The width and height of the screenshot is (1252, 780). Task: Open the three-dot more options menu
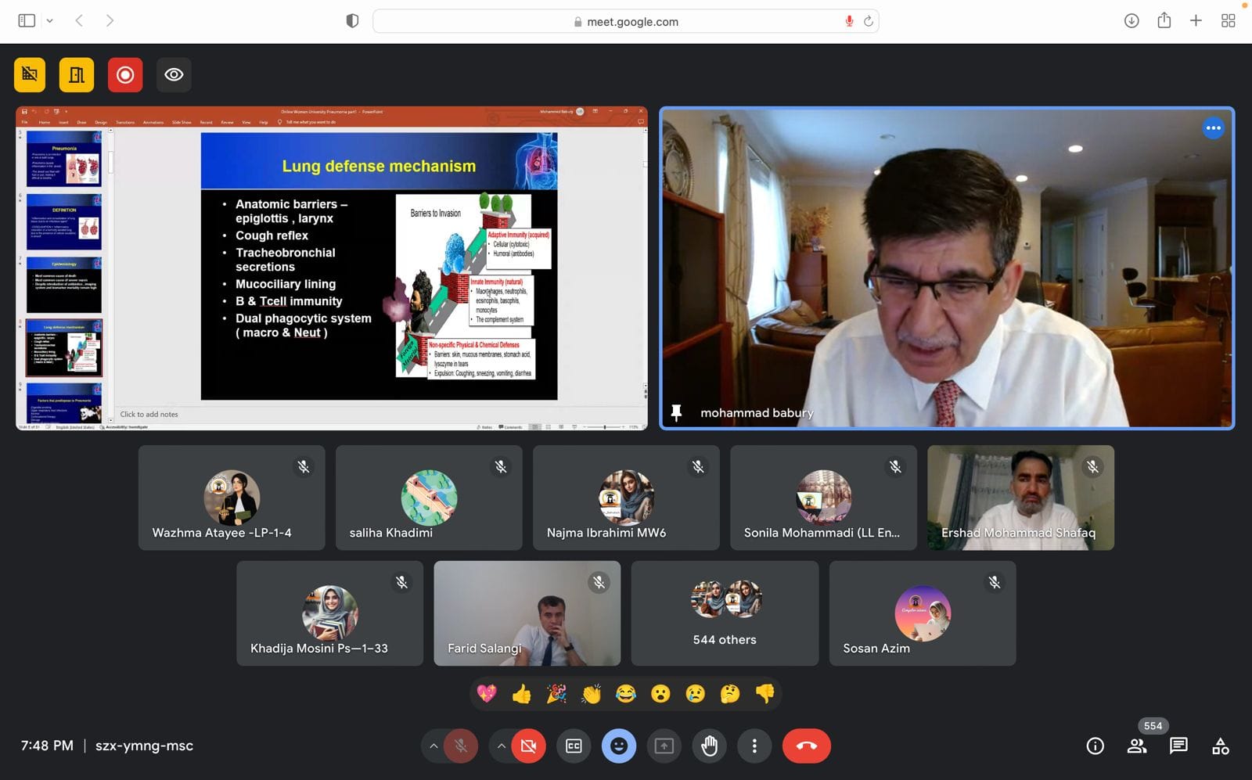[x=754, y=746]
